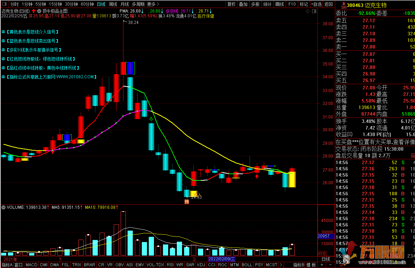Select the OBV indicator

tap(120, 265)
